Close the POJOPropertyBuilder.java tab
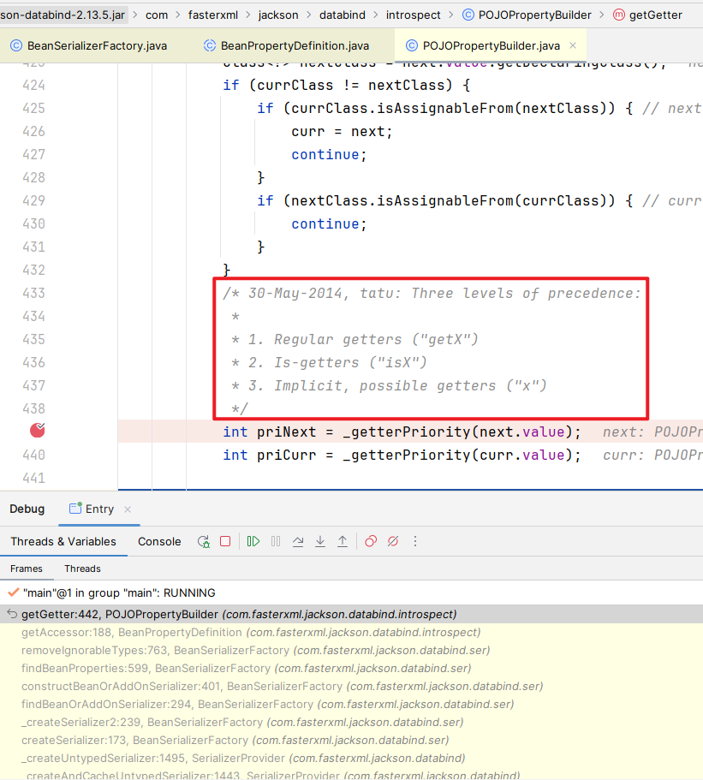 [x=572, y=45]
